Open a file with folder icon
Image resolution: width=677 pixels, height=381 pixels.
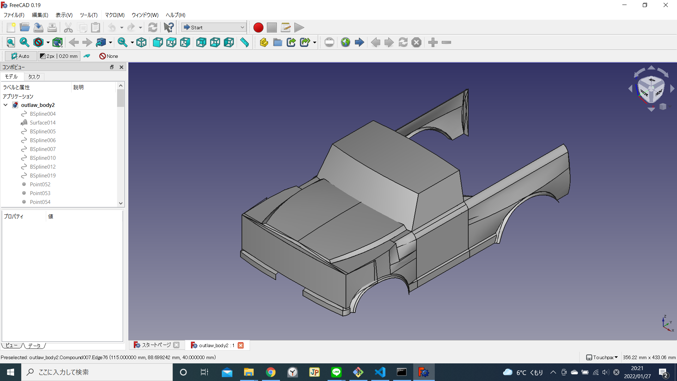click(25, 28)
